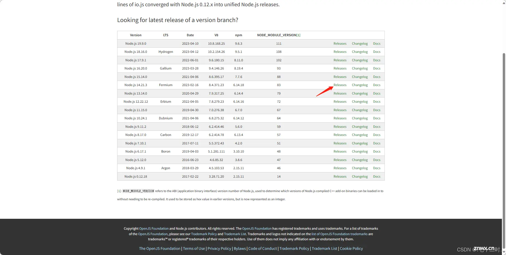Open Releases for Node.js 15.14.0

coord(340,77)
